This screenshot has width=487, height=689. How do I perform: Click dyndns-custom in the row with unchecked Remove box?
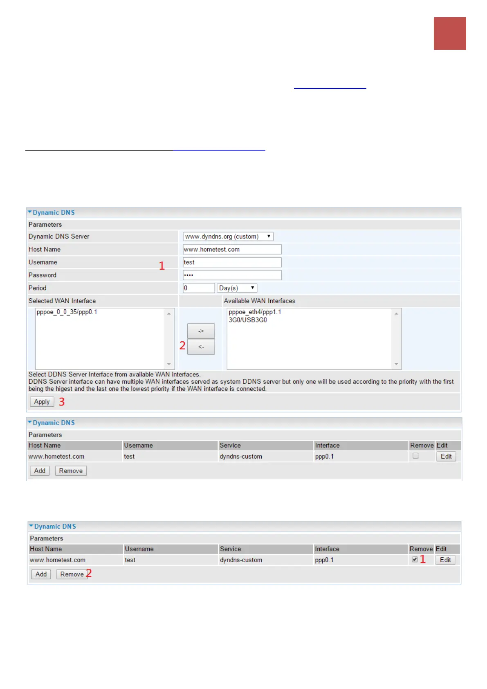click(241, 456)
